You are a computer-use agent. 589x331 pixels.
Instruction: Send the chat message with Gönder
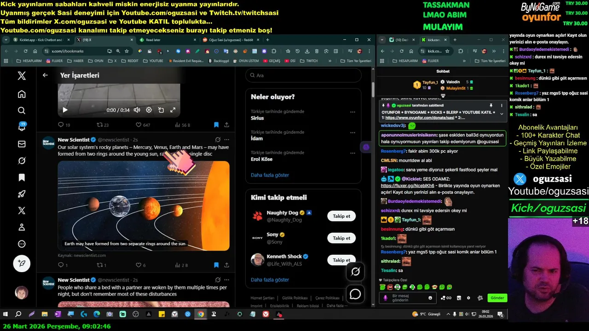[497, 298]
